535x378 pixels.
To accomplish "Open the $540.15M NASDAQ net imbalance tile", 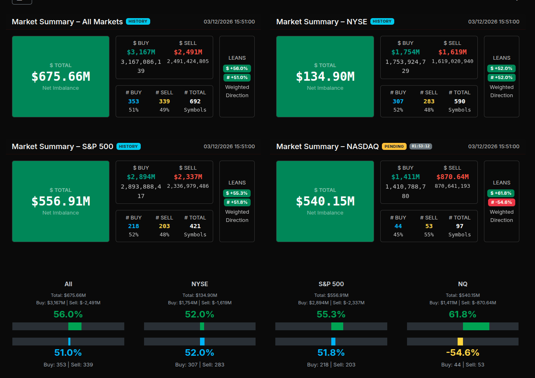I will pos(325,201).
